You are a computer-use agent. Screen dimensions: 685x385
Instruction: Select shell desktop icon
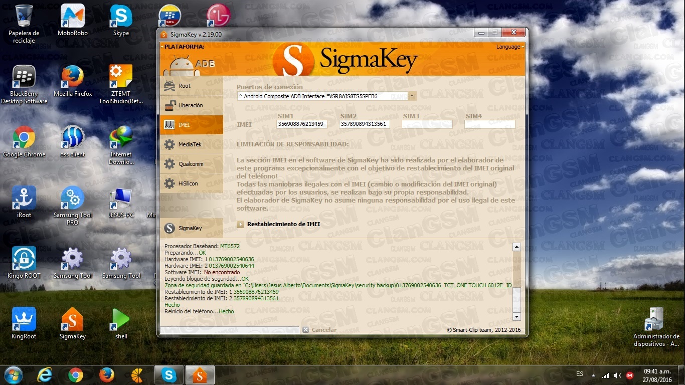[121, 324]
